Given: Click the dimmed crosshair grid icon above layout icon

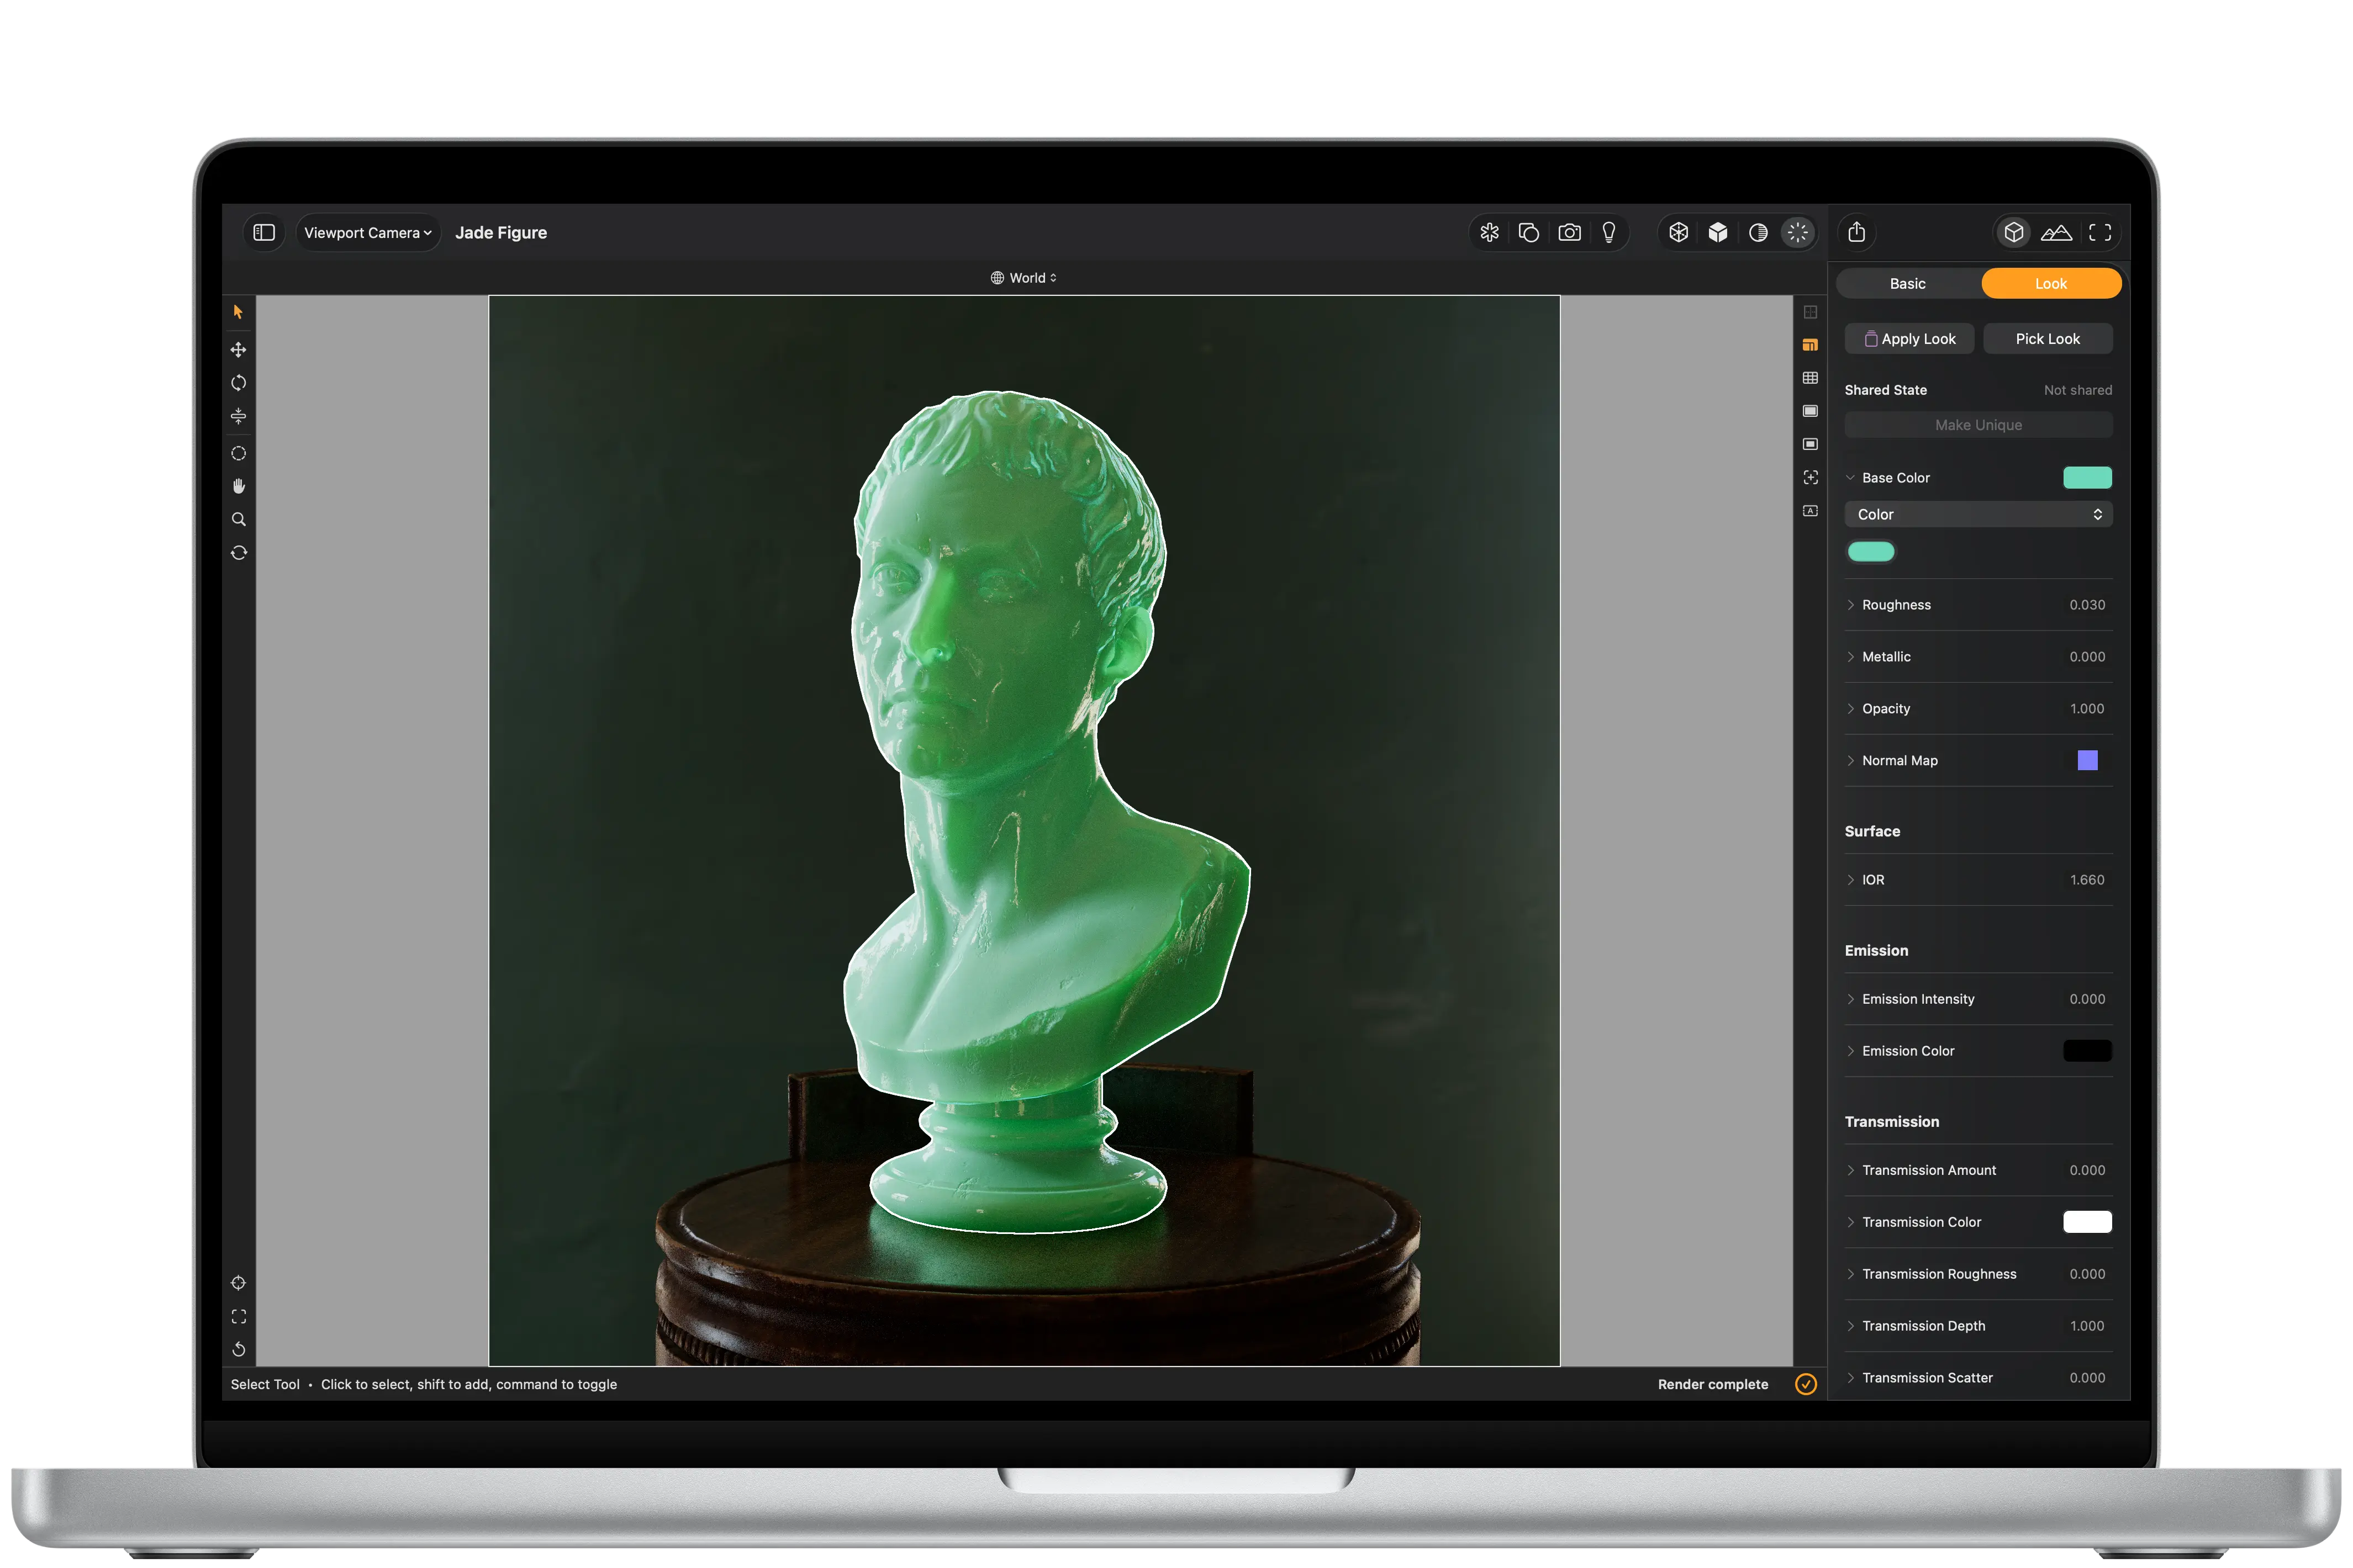Looking at the screenshot, I should pos(1810,312).
